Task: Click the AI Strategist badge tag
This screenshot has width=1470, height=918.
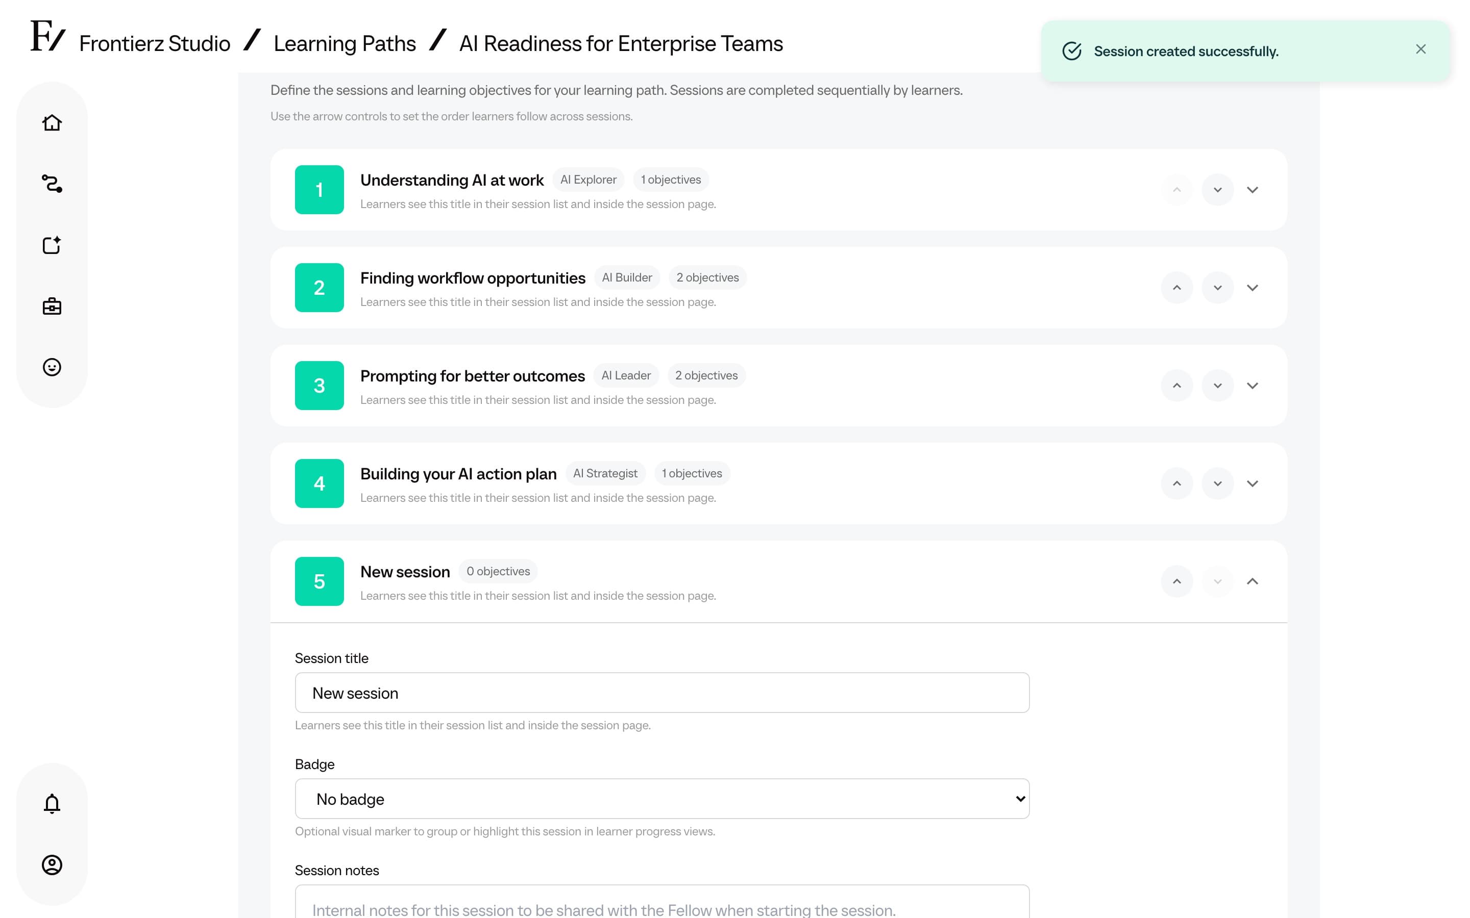Action: [605, 473]
